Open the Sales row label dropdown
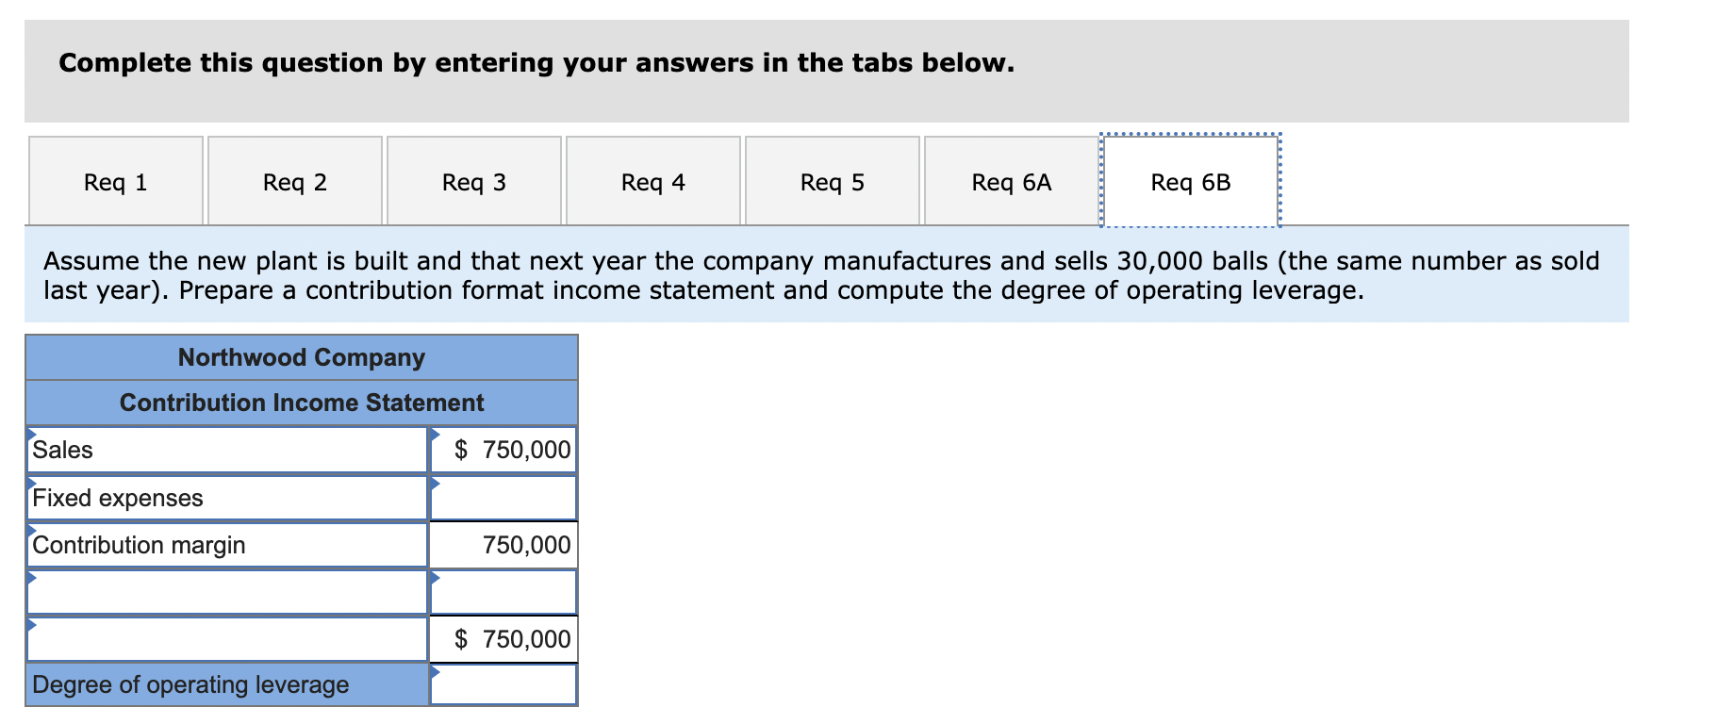This screenshot has width=1733, height=724. point(227,450)
